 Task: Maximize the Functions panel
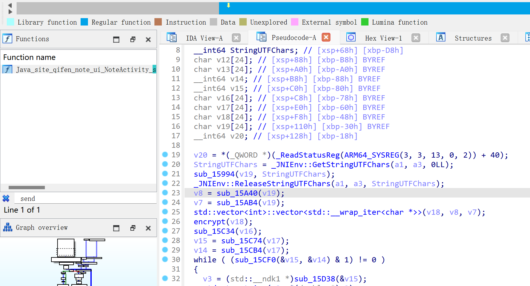(x=116, y=39)
